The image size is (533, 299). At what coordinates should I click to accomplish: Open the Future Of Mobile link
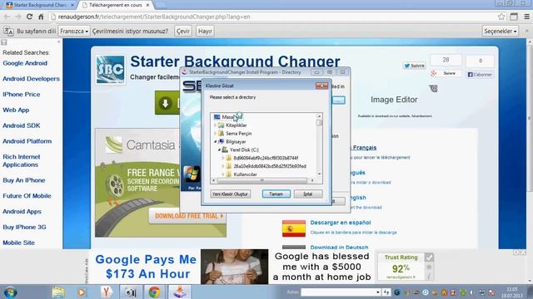(x=27, y=196)
